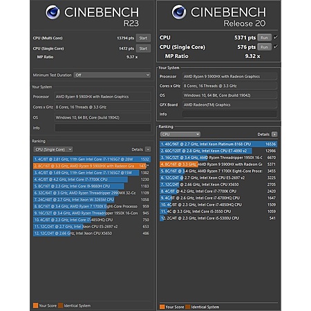Screen dimensions: 311x311
Task: Run the CPU (Single Core) test in R20
Action: (265, 47)
